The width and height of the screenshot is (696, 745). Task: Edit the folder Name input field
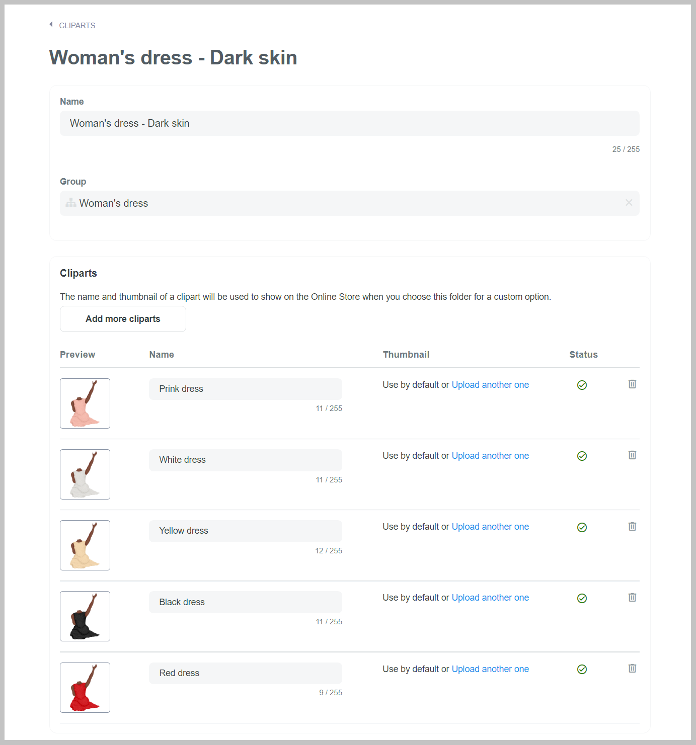(350, 123)
